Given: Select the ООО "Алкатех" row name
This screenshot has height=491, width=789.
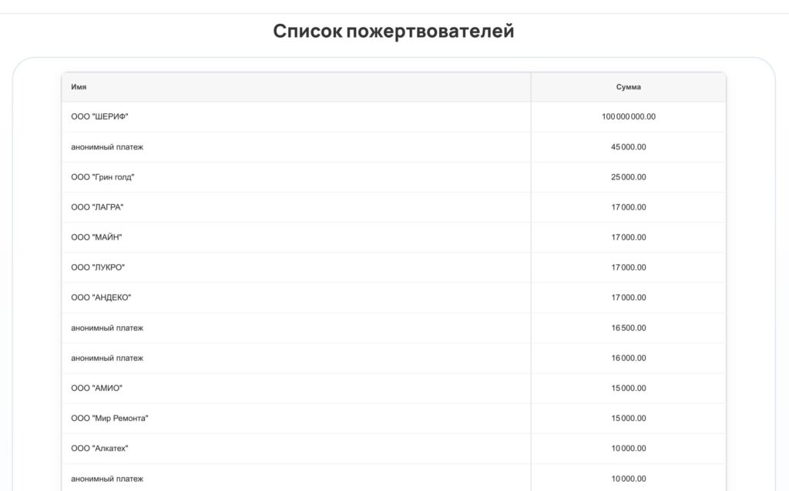Looking at the screenshot, I should [x=99, y=448].
